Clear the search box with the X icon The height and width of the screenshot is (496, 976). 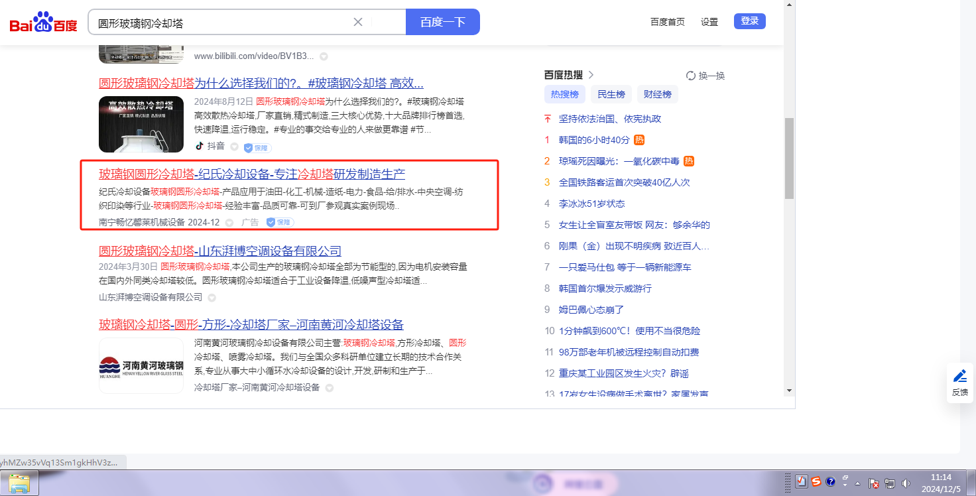(x=358, y=22)
